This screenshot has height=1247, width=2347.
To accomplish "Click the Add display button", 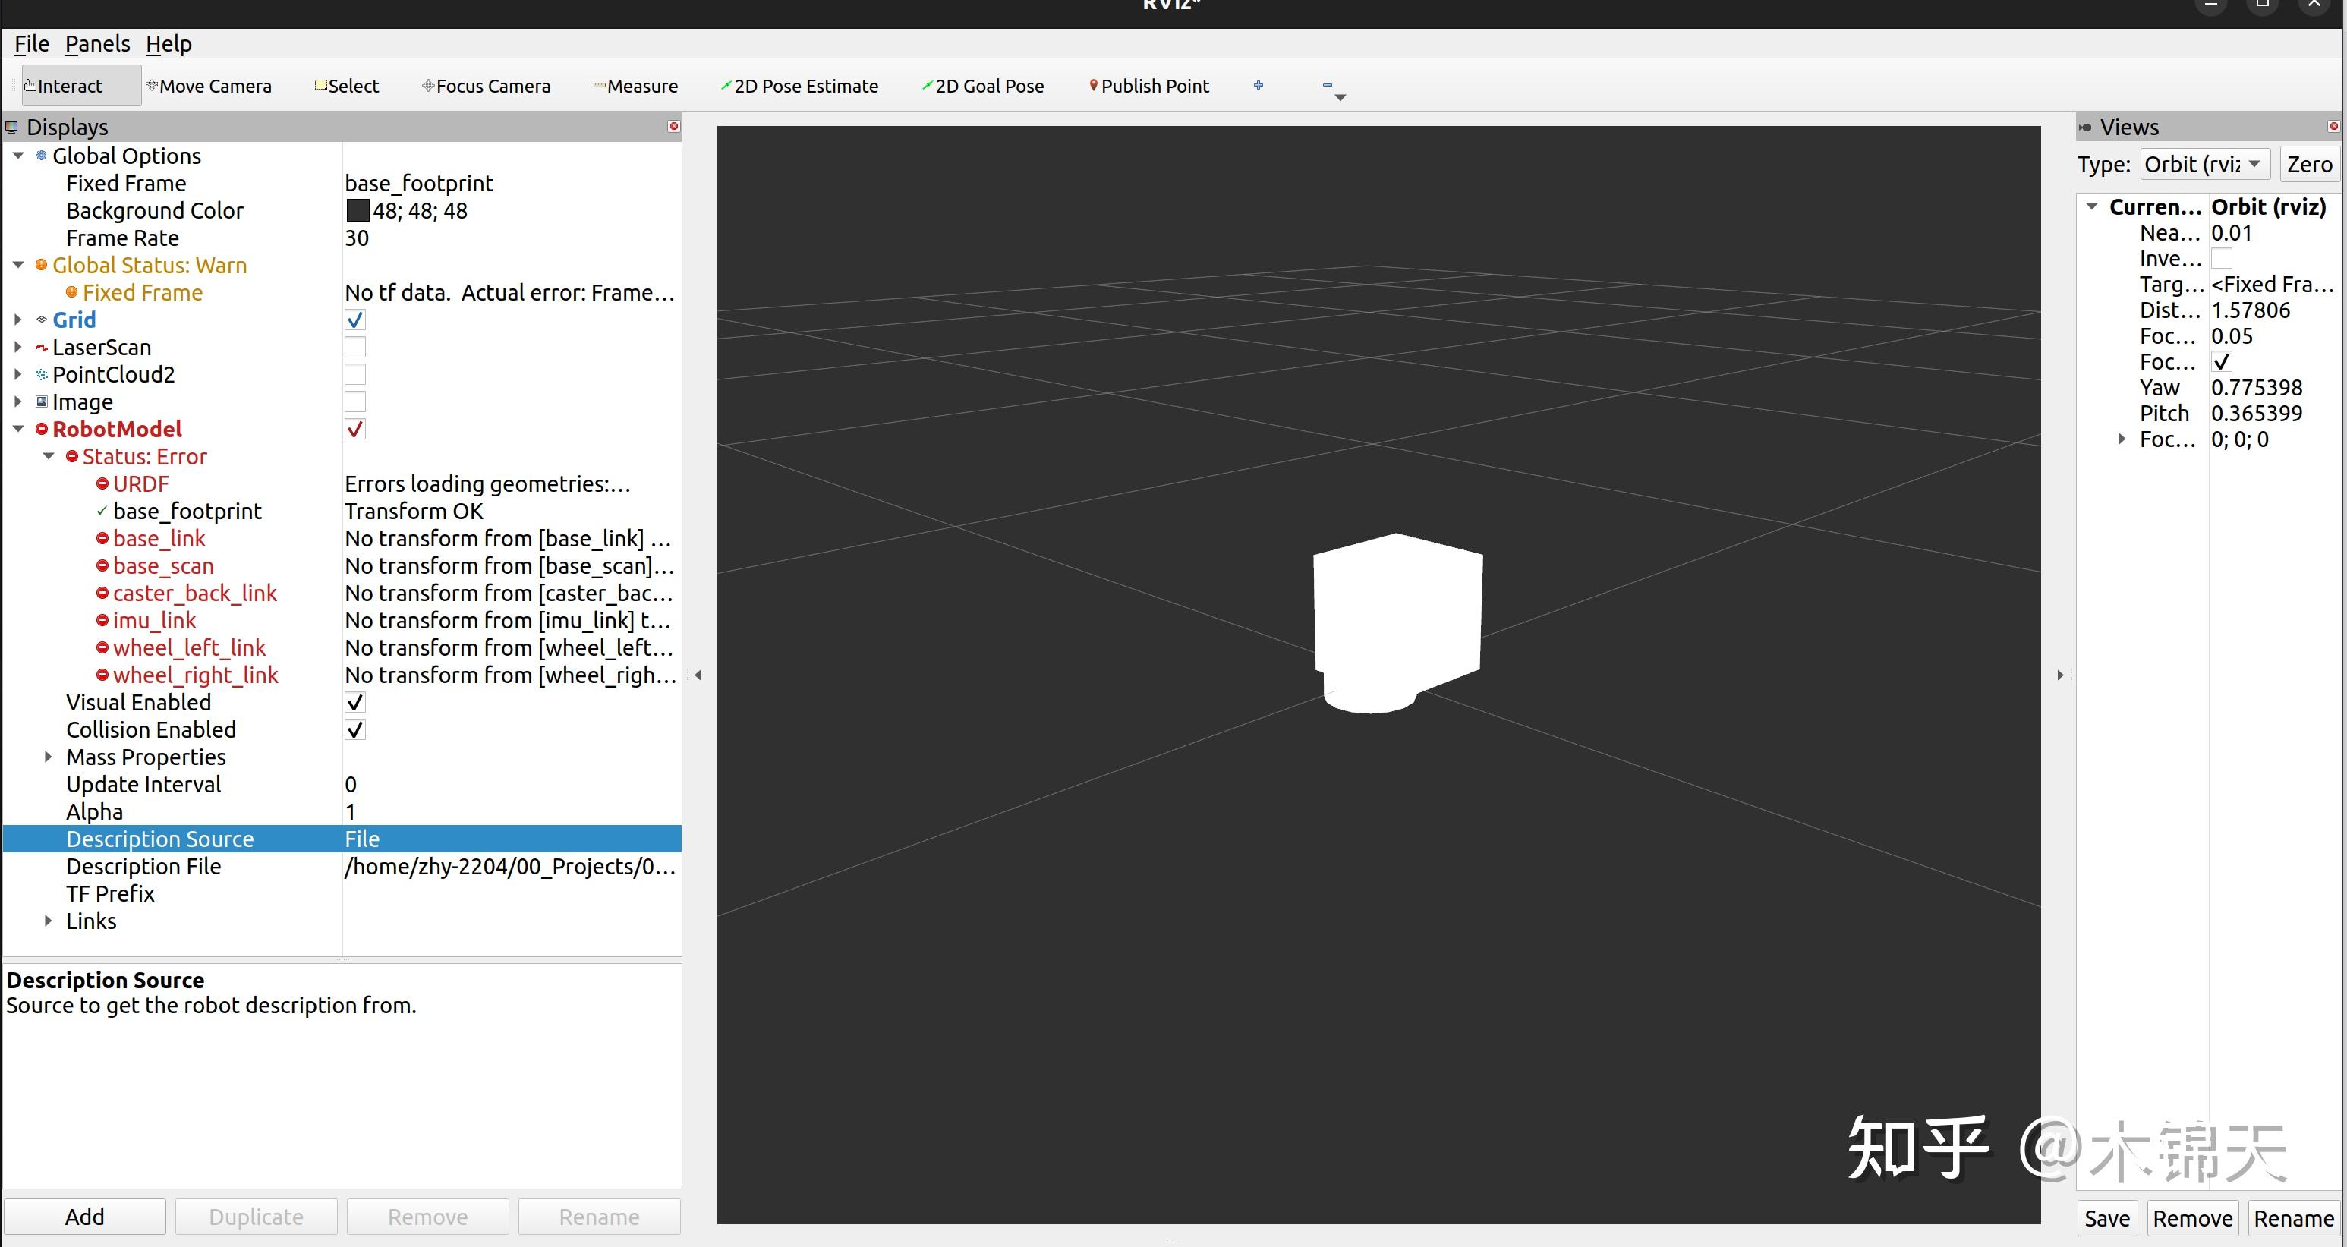I will tap(85, 1217).
